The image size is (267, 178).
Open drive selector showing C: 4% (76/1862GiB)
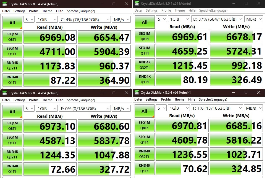[85, 20]
